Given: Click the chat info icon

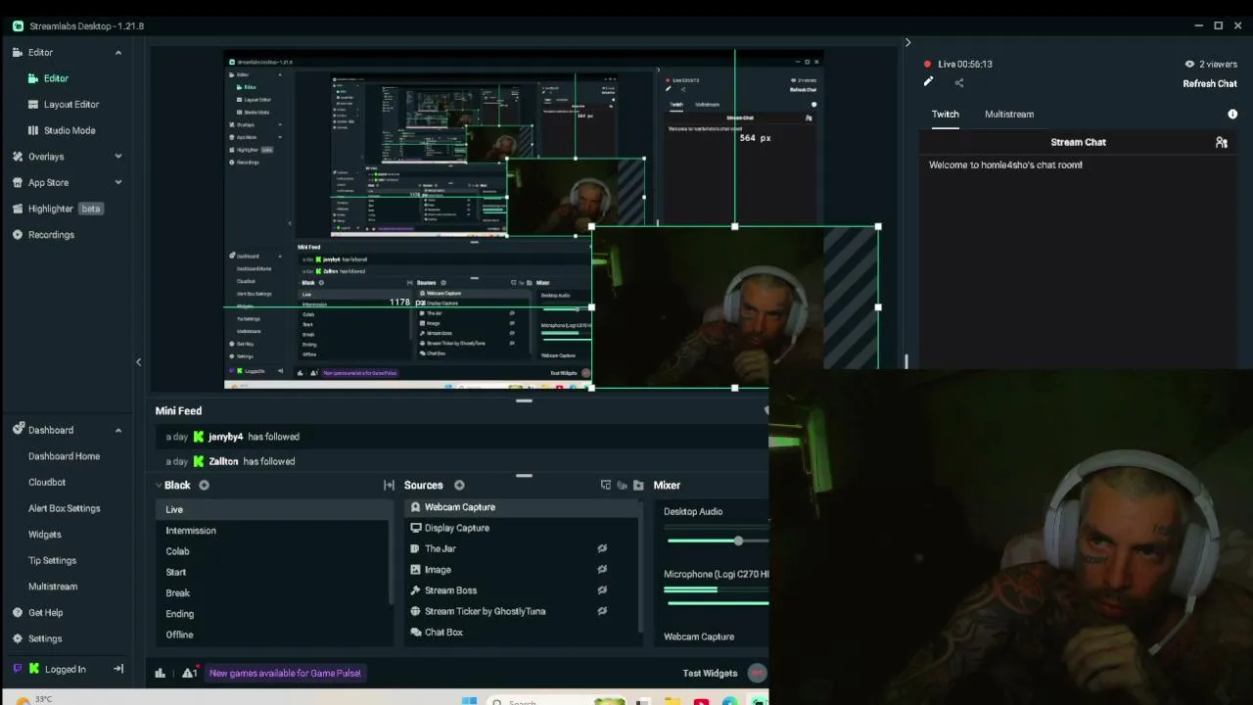Looking at the screenshot, I should coord(1232,114).
